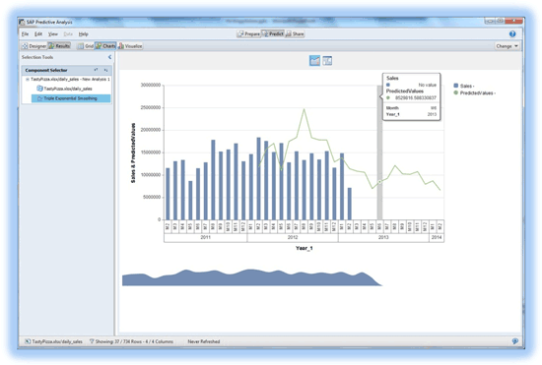Click the feedback icon in status bar
The height and width of the screenshot is (365, 542).
click(514, 341)
